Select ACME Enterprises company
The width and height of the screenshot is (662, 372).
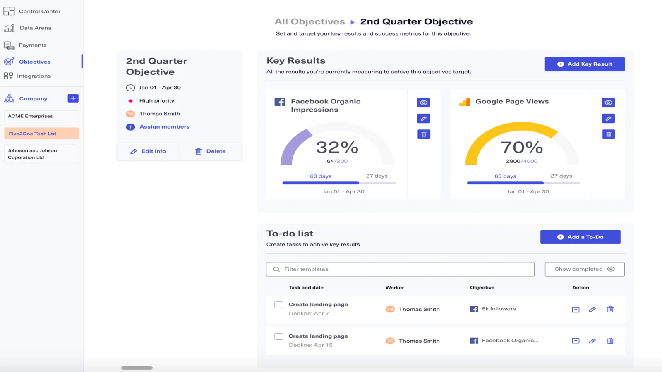coord(41,116)
